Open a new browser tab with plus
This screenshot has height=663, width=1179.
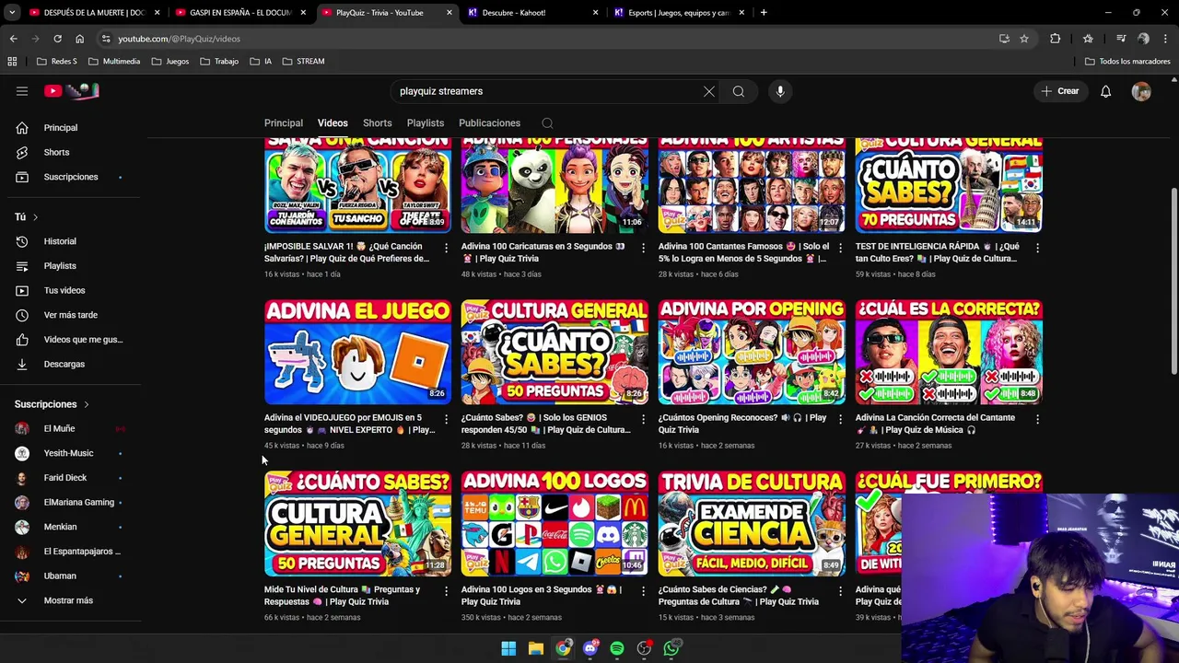coord(764,13)
